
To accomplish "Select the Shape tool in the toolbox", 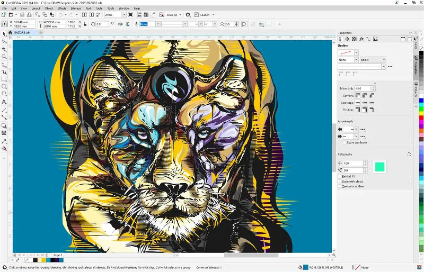I will pyautogui.click(x=4, y=42).
